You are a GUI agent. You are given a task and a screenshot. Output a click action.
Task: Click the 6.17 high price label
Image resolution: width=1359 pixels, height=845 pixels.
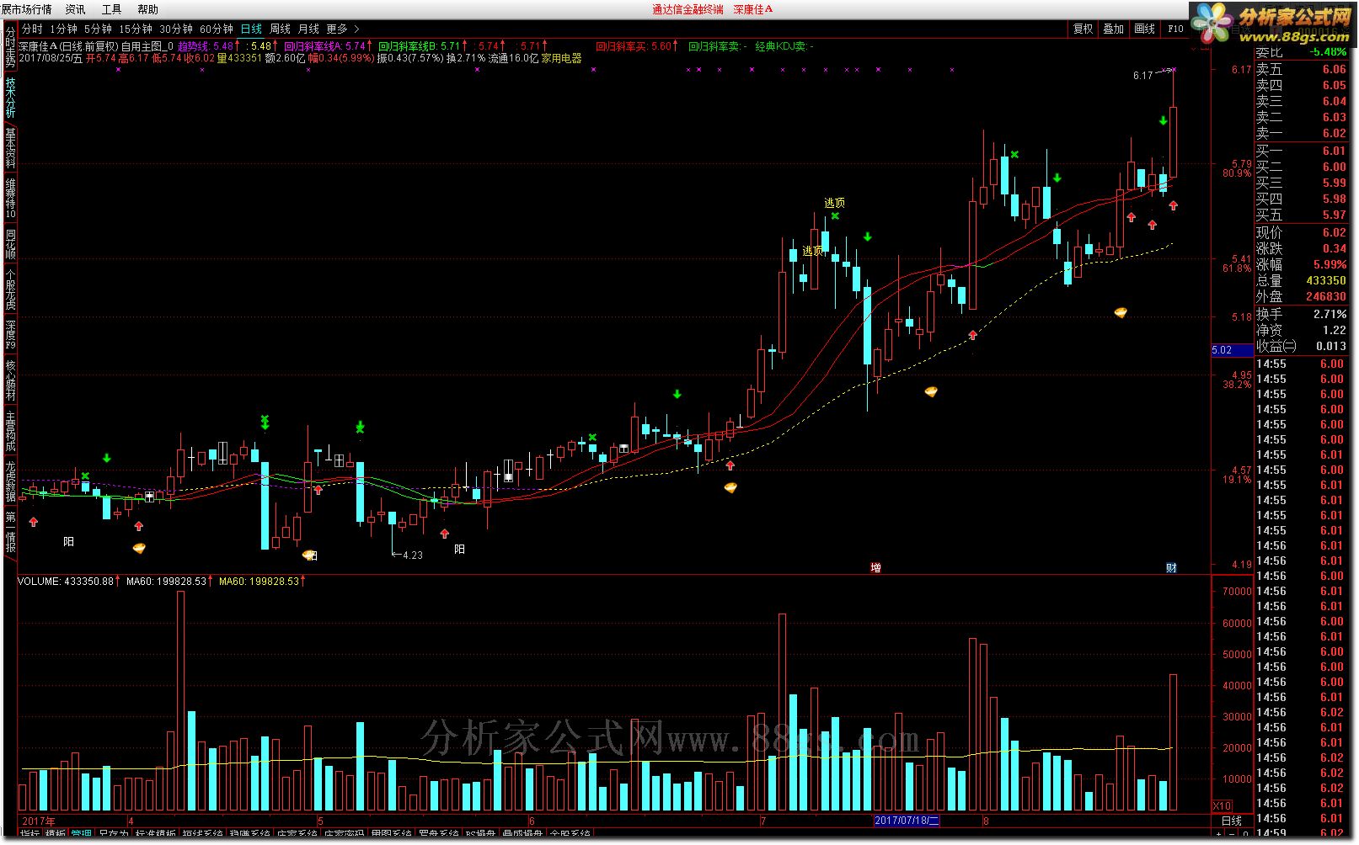pos(1142,75)
